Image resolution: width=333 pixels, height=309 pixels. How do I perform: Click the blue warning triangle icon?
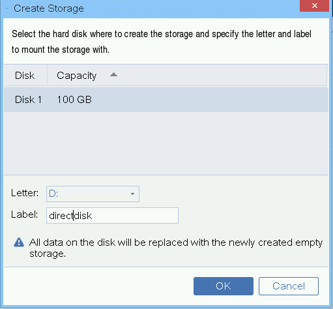pyautogui.click(x=19, y=242)
